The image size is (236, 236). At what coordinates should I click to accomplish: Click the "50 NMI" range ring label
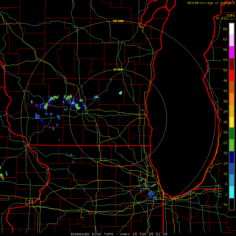coord(118,69)
